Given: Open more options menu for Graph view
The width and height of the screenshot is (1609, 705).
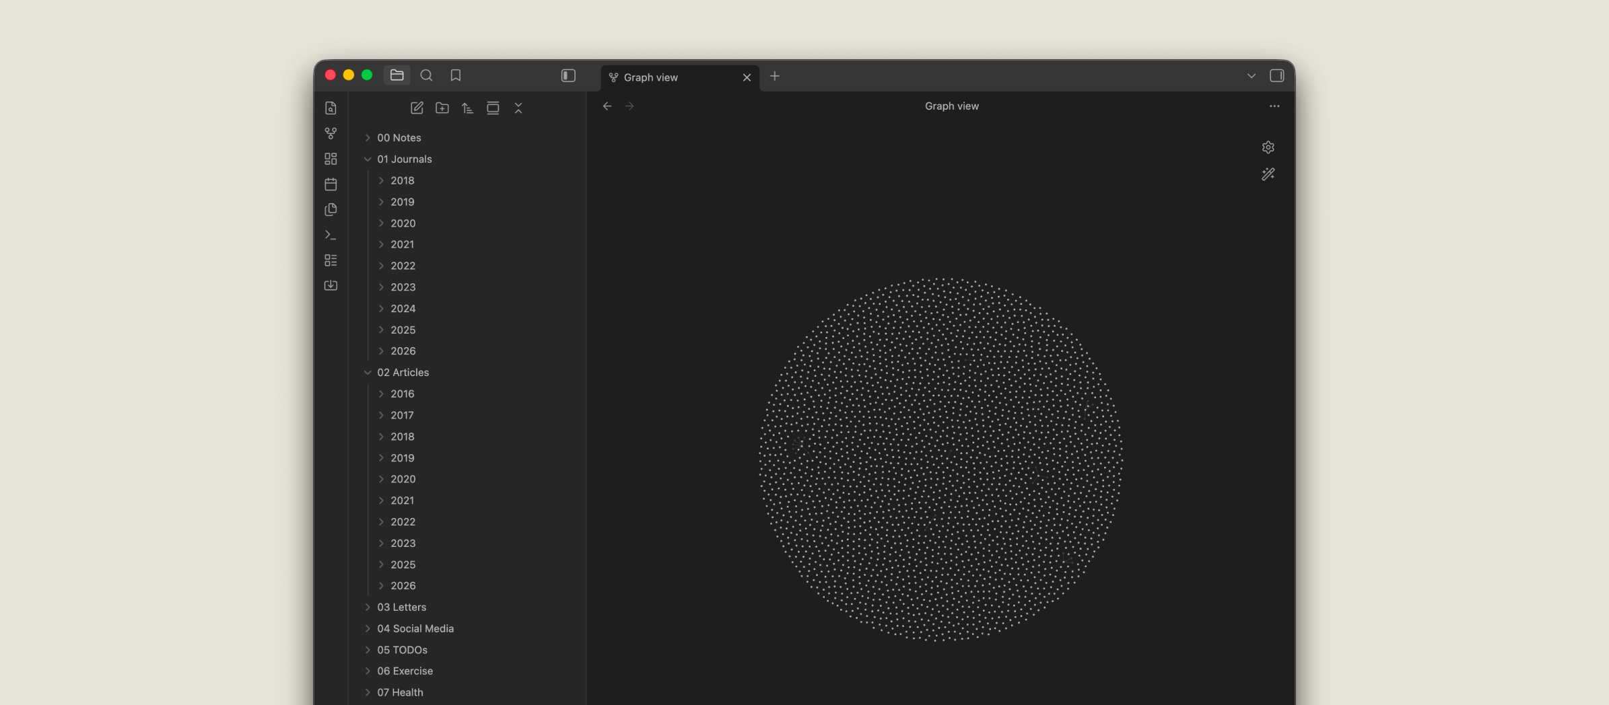Looking at the screenshot, I should (1274, 106).
